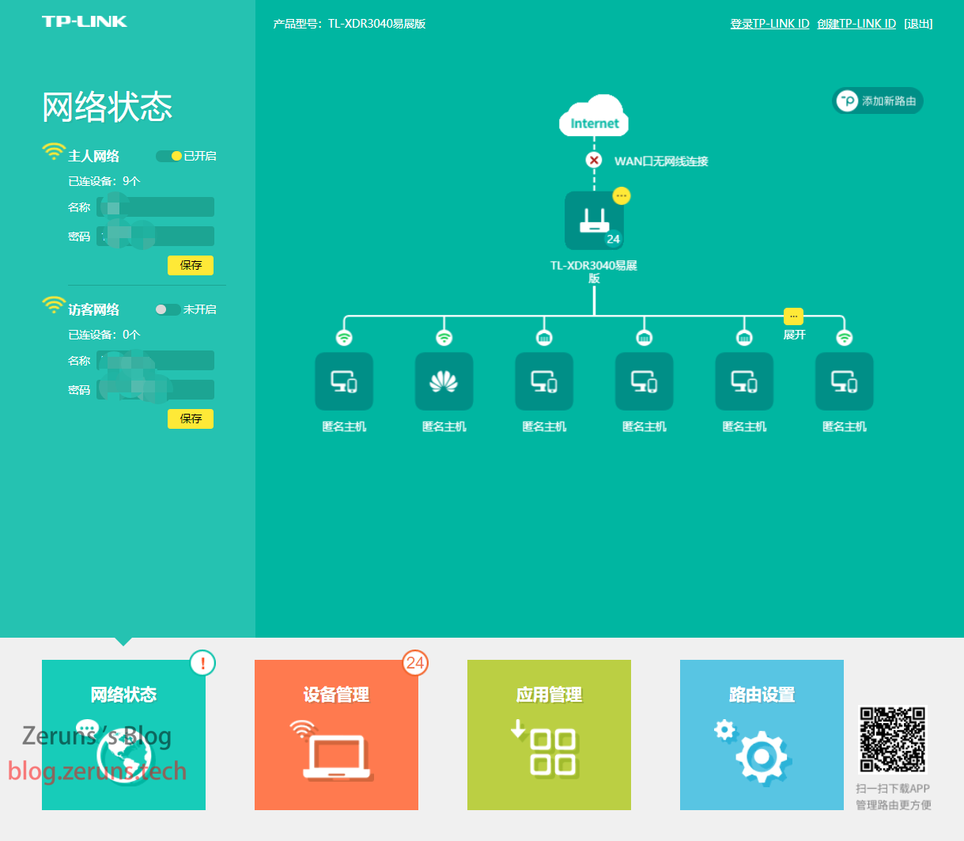Click the 添加新路由 button
Viewport: 964px width, 841px height.
coord(878,100)
